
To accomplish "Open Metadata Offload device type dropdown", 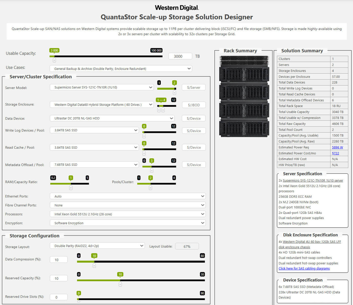I will pyautogui.click(x=94, y=165).
